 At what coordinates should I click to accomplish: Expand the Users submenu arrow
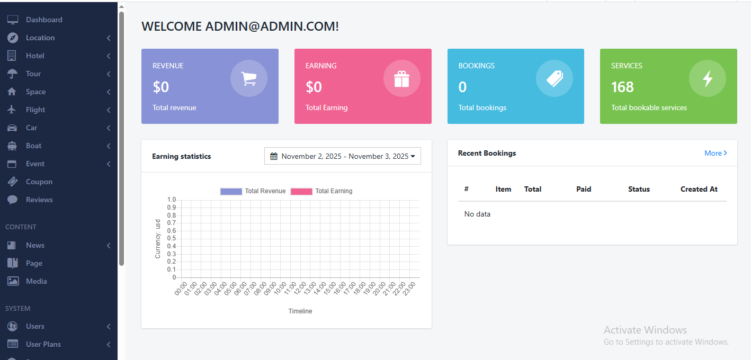point(108,327)
